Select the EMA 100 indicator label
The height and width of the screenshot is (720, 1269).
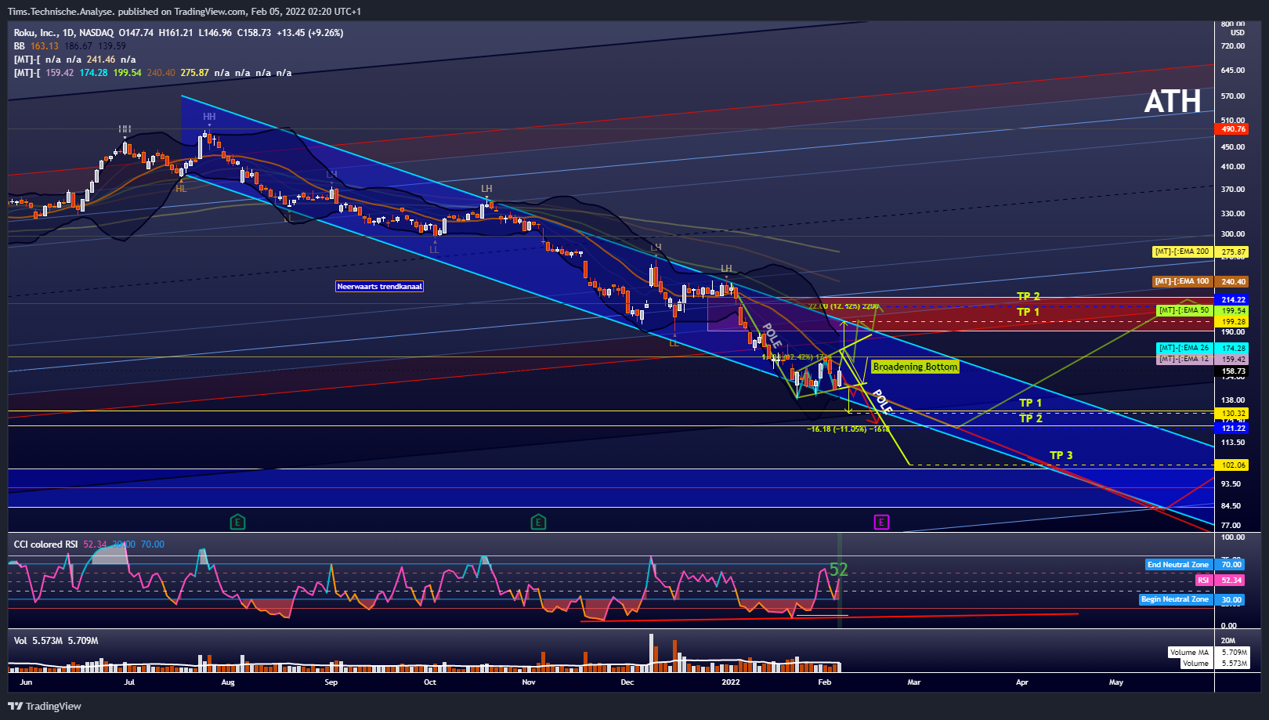1182,281
